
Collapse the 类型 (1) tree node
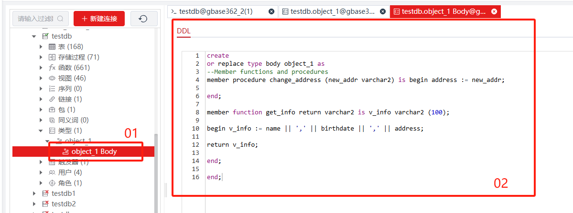(41, 131)
